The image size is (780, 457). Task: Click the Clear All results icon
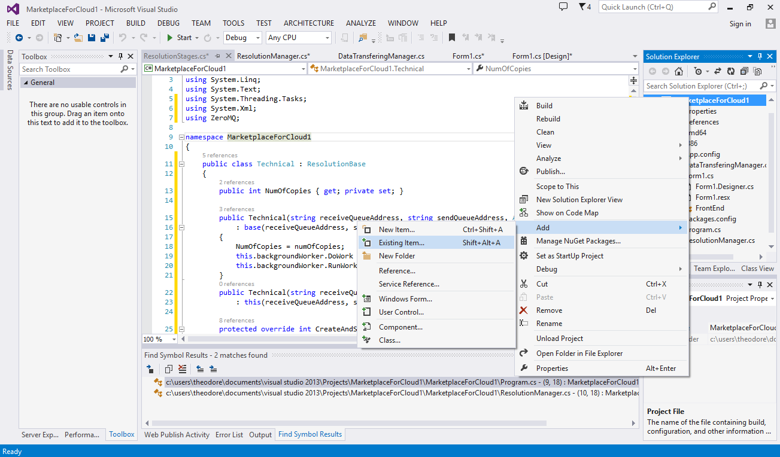[183, 369]
